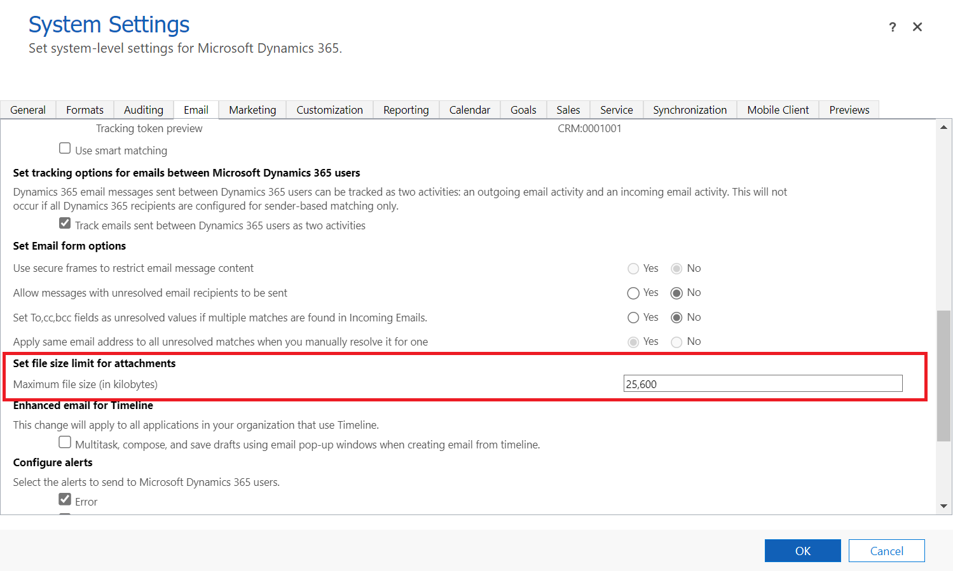953x571 pixels.
Task: Click the help question mark icon
Action: tap(893, 27)
